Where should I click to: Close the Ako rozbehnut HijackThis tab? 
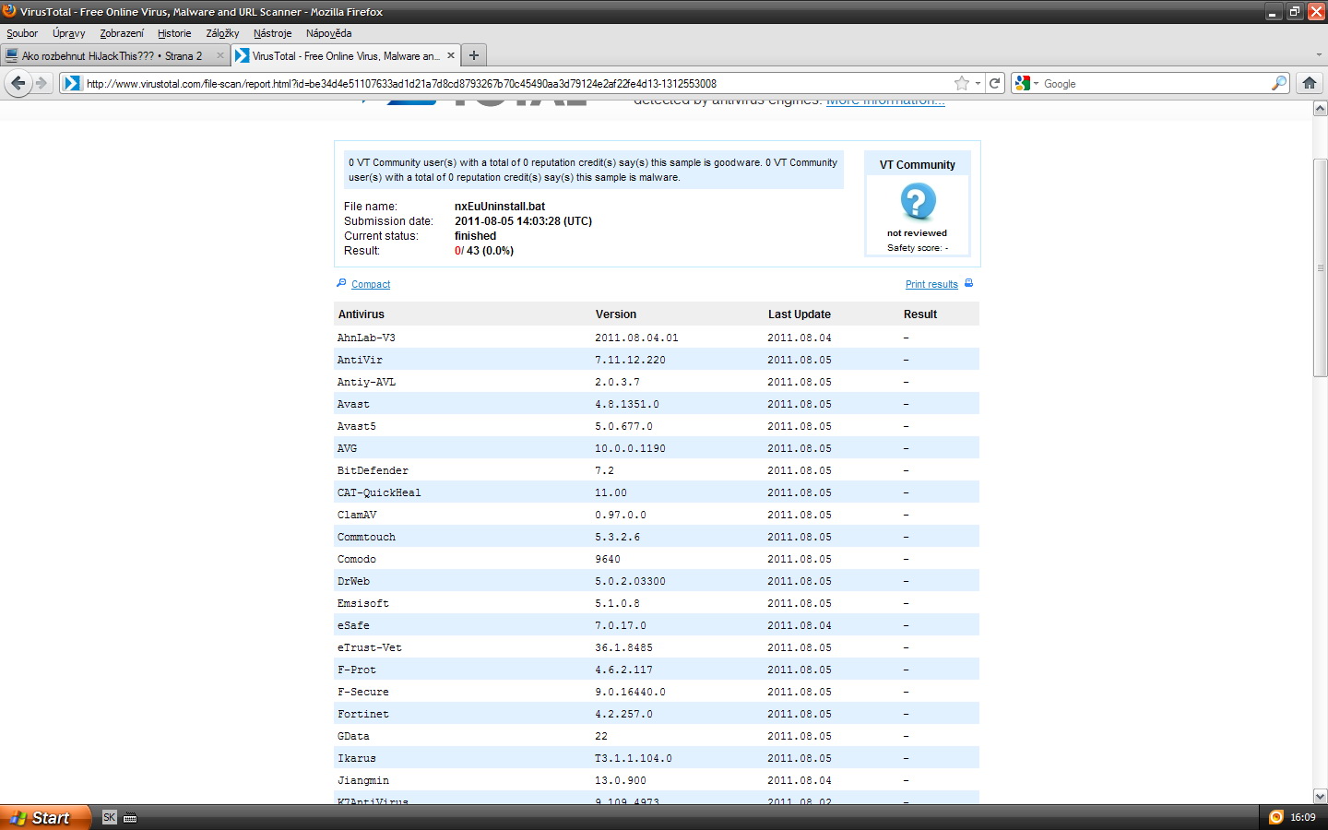pos(220,55)
